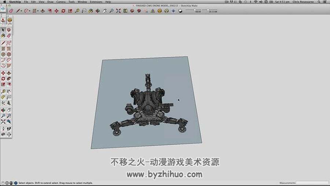Select the Tape Measure tool in top toolbar
The image size is (330, 186).
pyautogui.click(x=77, y=11)
